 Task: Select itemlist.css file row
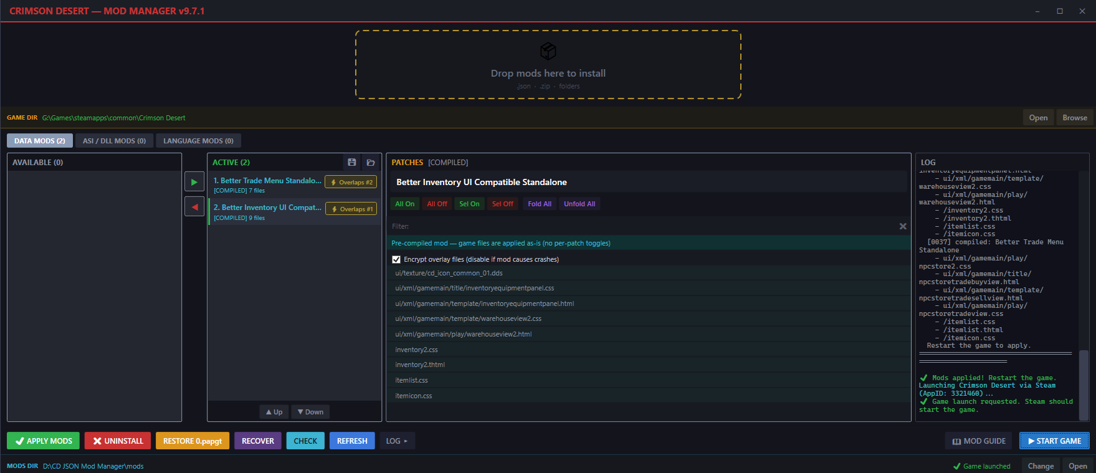pyautogui.click(x=648, y=380)
